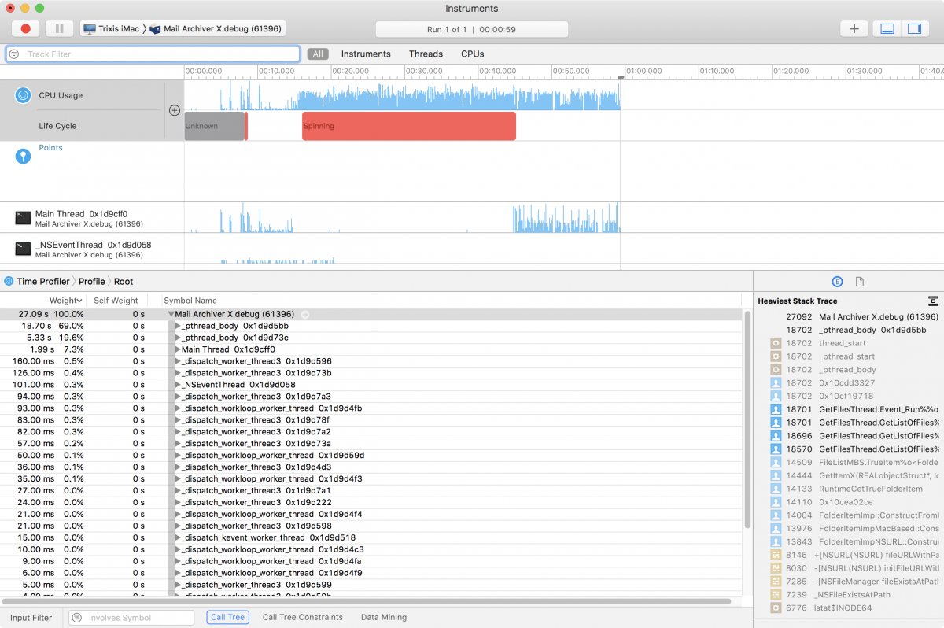Click the Self Weight column header
Image resolution: width=944 pixels, height=628 pixels.
pos(116,301)
